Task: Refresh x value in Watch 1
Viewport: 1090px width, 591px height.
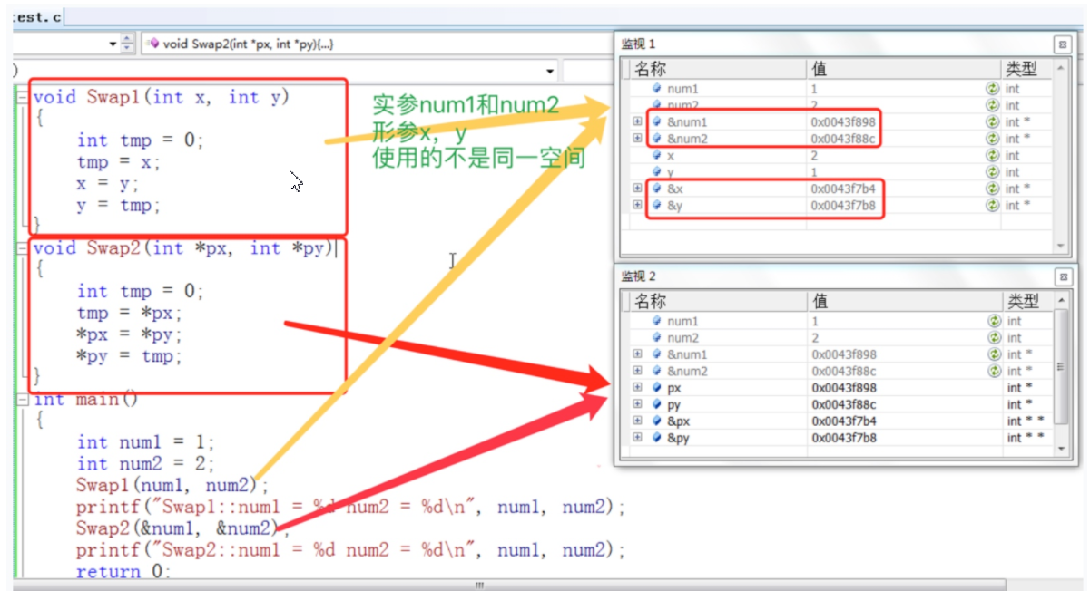Action: click(x=994, y=156)
